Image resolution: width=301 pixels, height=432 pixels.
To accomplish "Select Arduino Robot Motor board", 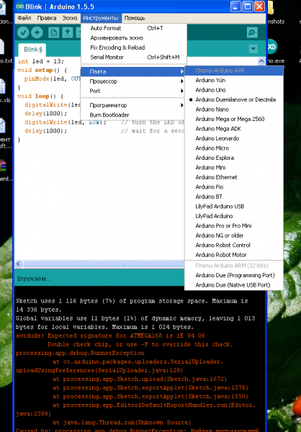I will (x=234, y=255).
